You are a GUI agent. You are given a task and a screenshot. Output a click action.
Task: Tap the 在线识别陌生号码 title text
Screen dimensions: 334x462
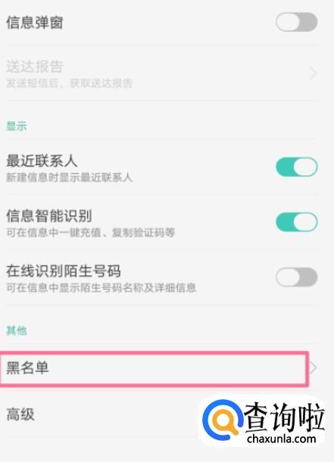coord(64,271)
